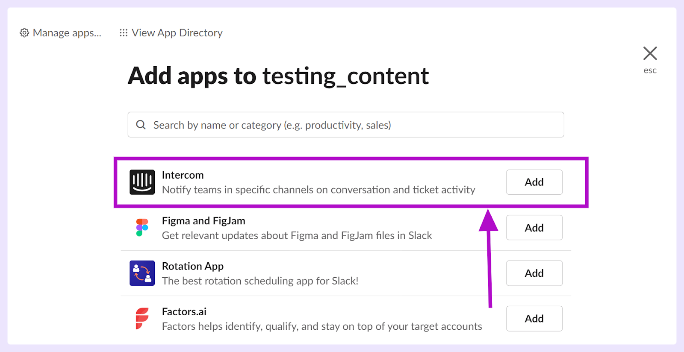Click 'The best rotation scheduling app' text
Viewport: 684px width, 352px height.
pyautogui.click(x=260, y=281)
